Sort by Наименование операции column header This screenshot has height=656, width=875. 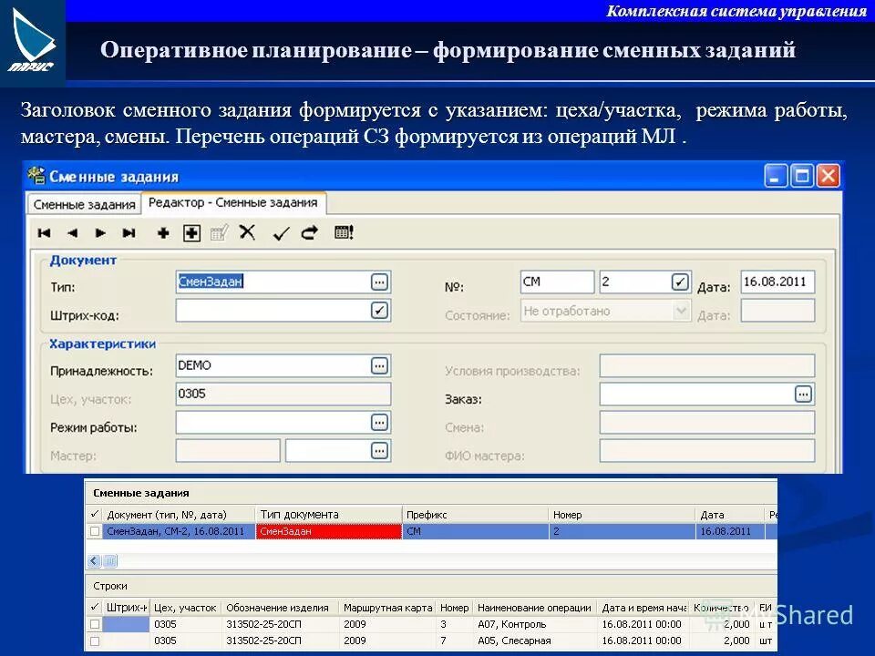pyautogui.click(x=535, y=608)
